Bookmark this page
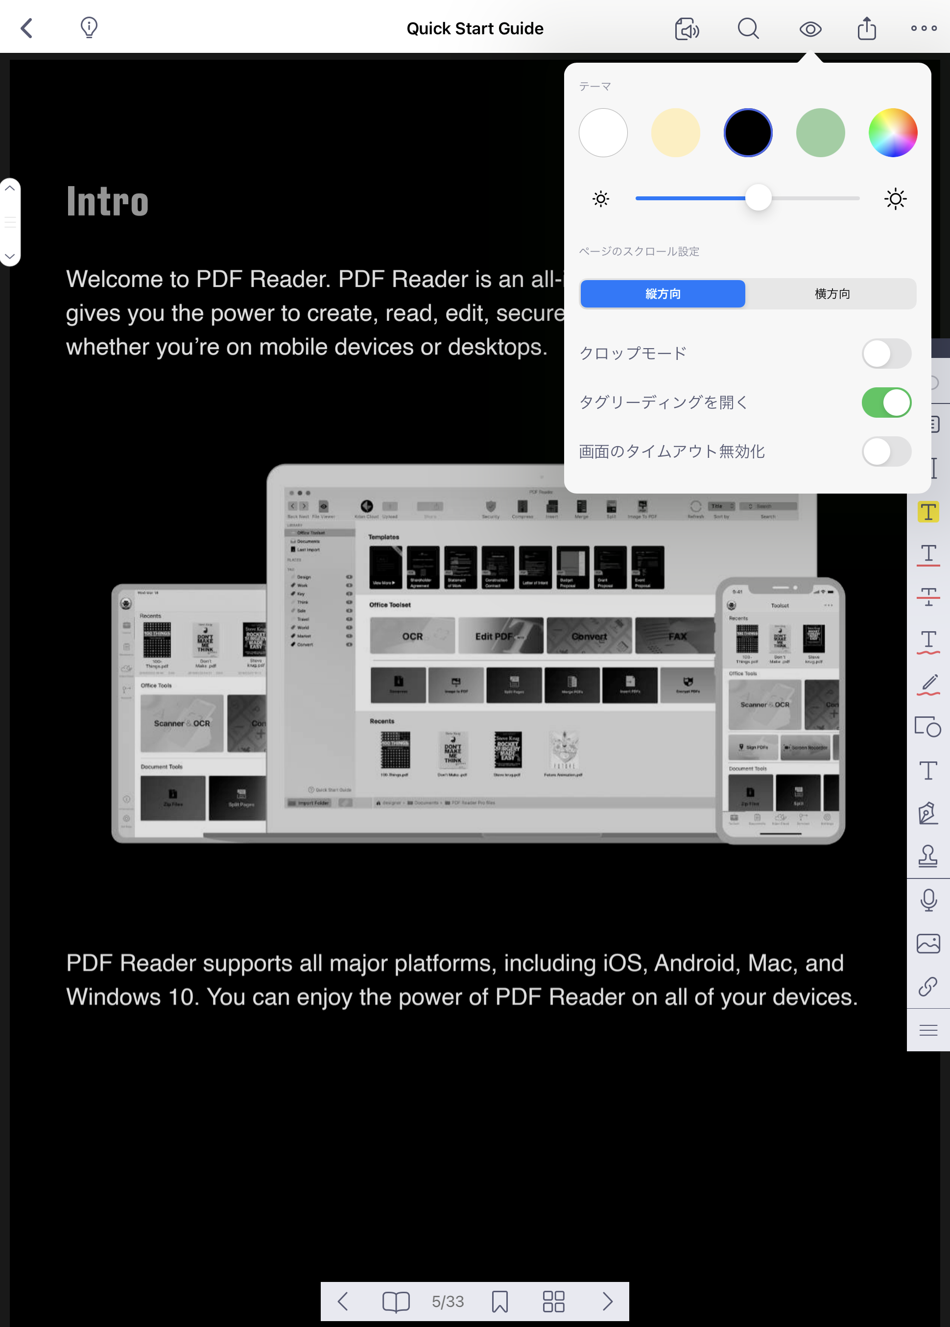950x1327 pixels. click(500, 1302)
